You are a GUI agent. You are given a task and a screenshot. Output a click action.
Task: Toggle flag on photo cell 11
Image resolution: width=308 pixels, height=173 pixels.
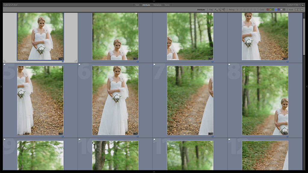[154, 139]
